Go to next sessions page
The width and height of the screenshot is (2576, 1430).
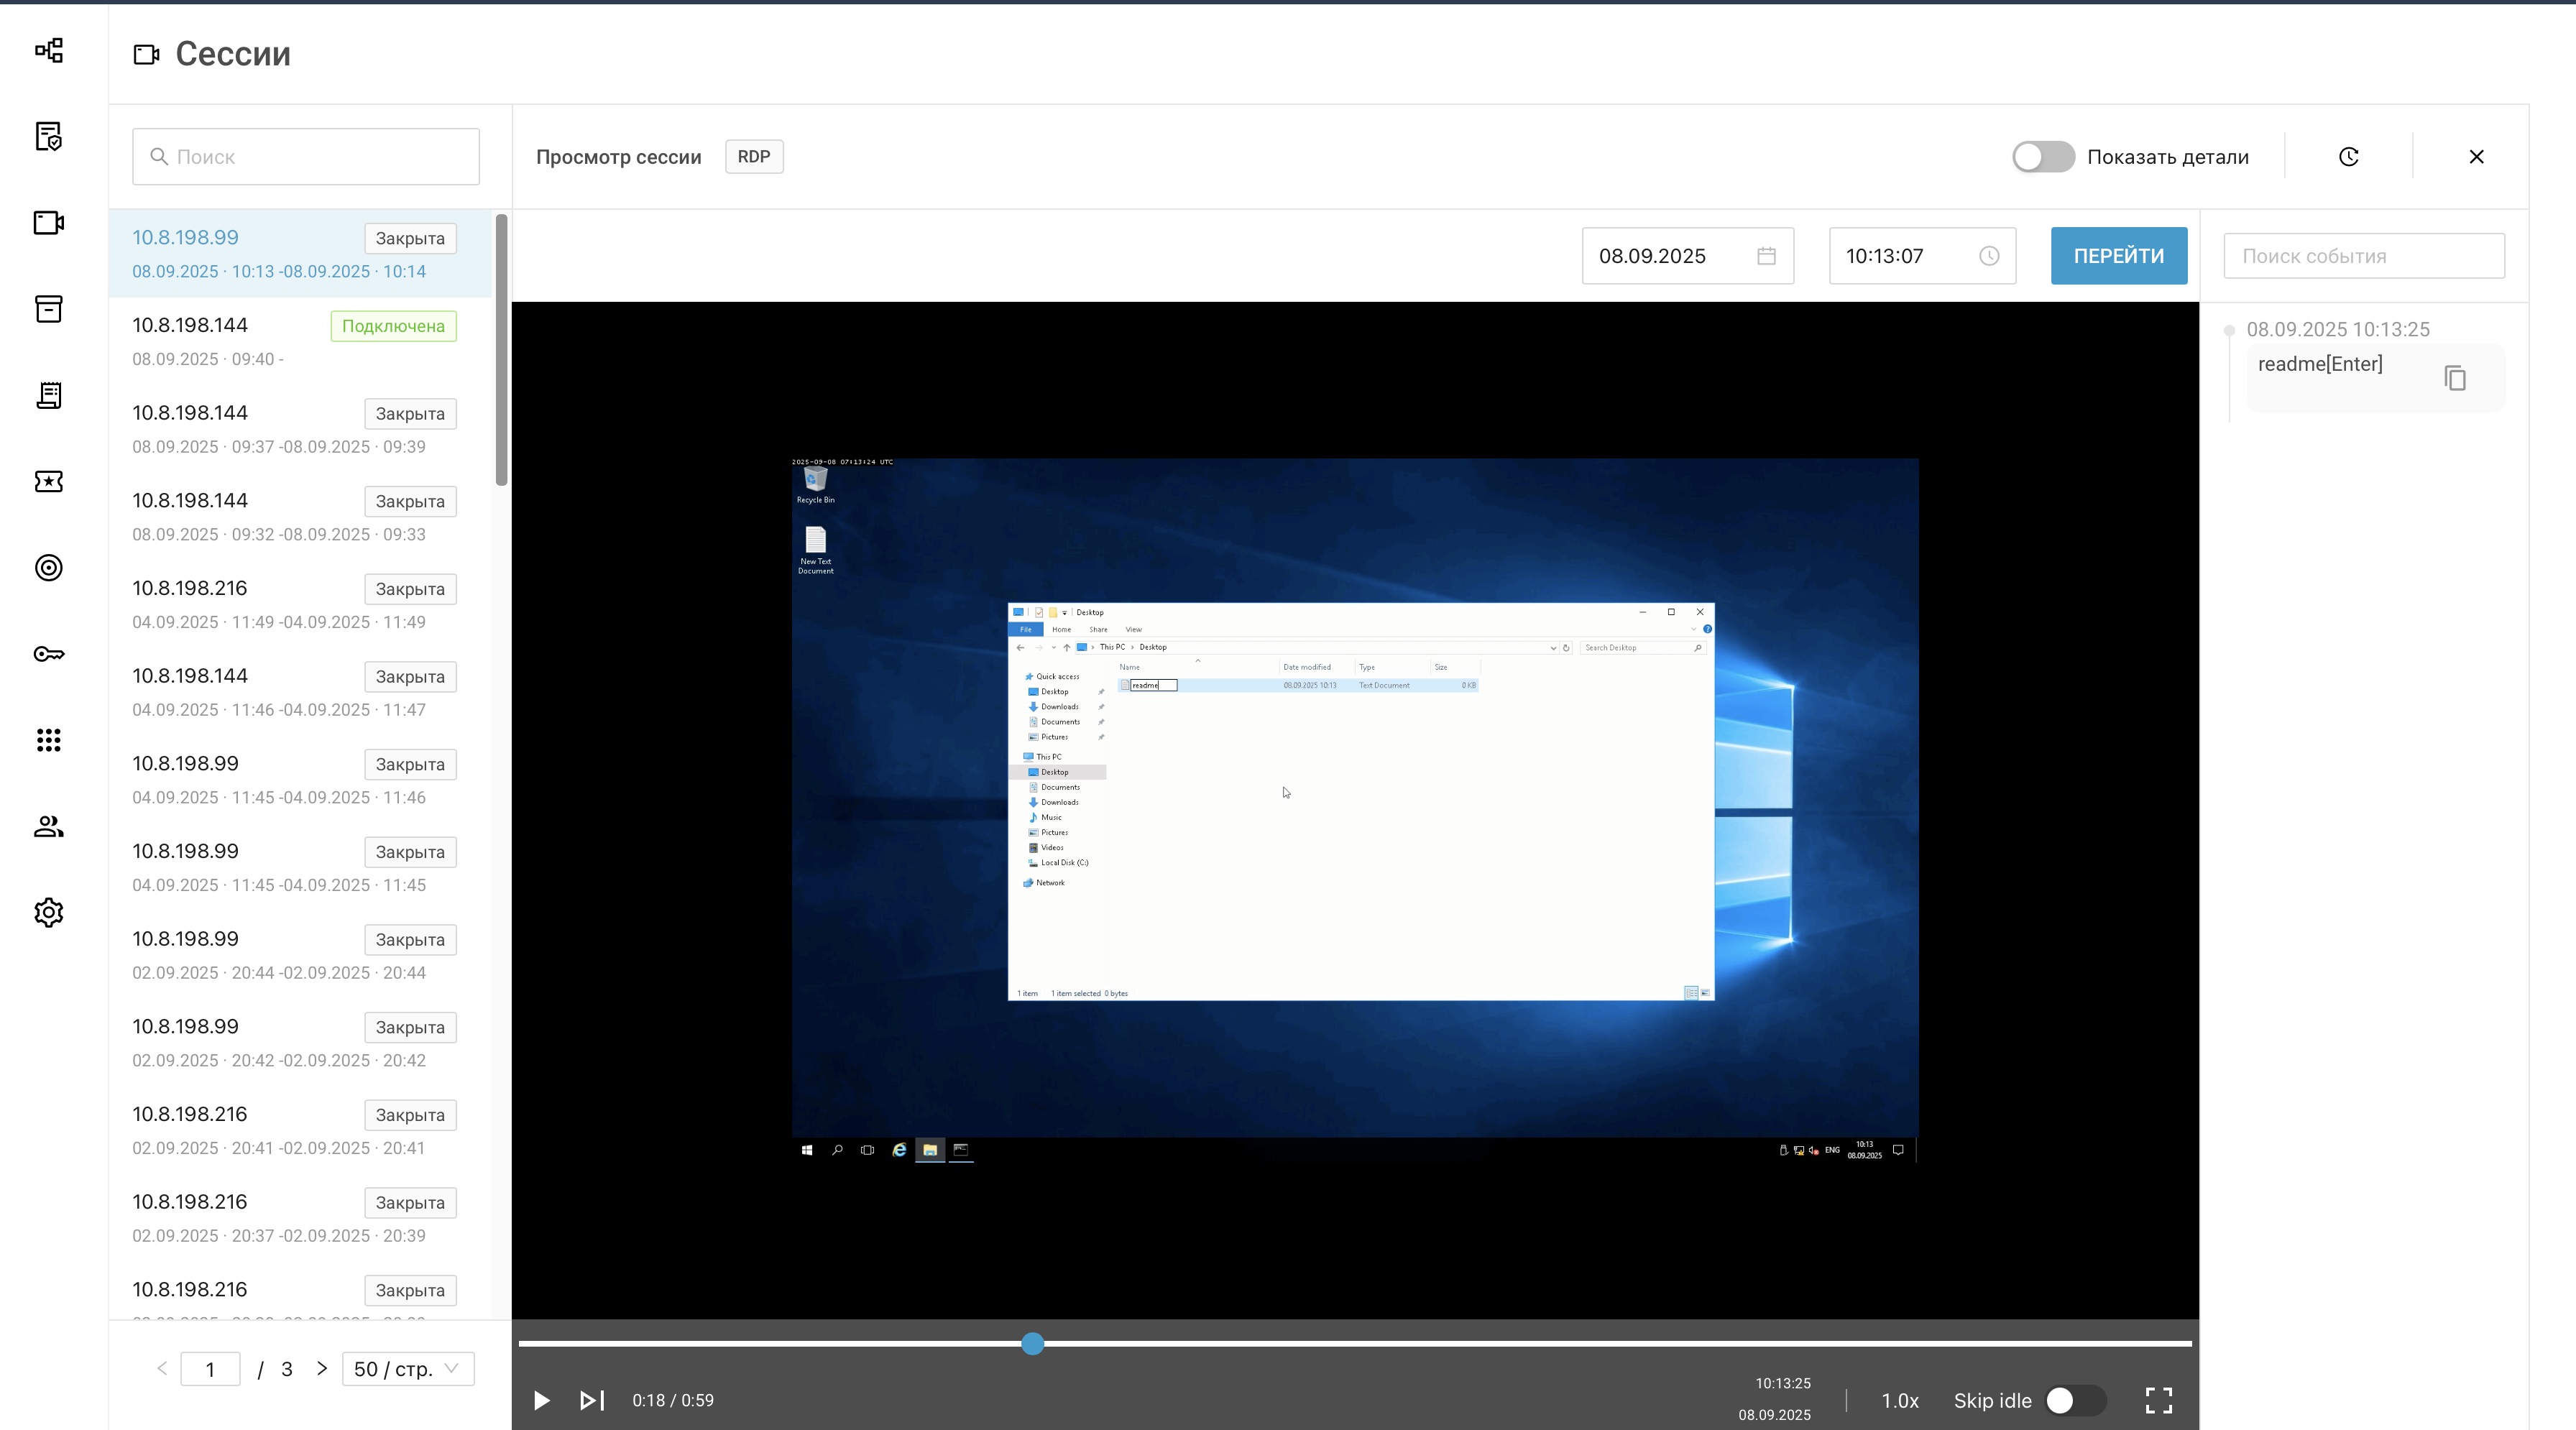(322, 1368)
